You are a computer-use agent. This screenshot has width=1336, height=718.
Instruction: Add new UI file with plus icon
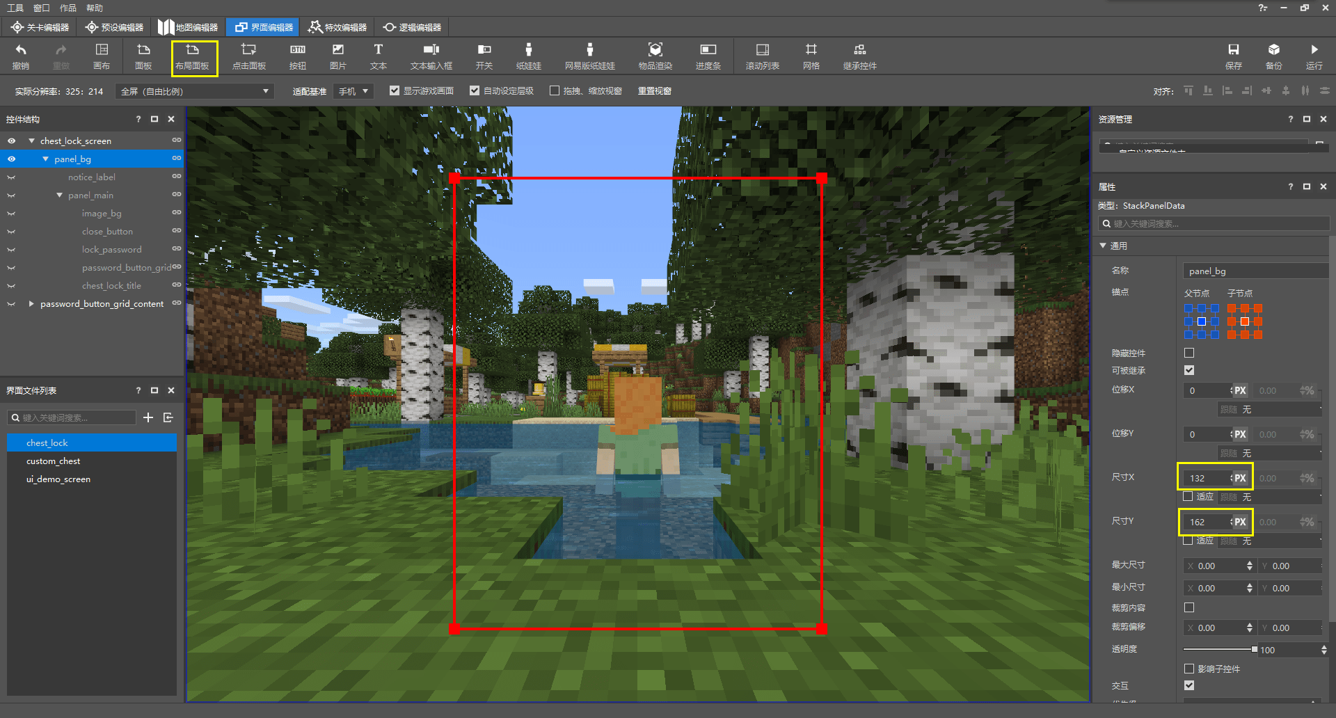pyautogui.click(x=148, y=417)
